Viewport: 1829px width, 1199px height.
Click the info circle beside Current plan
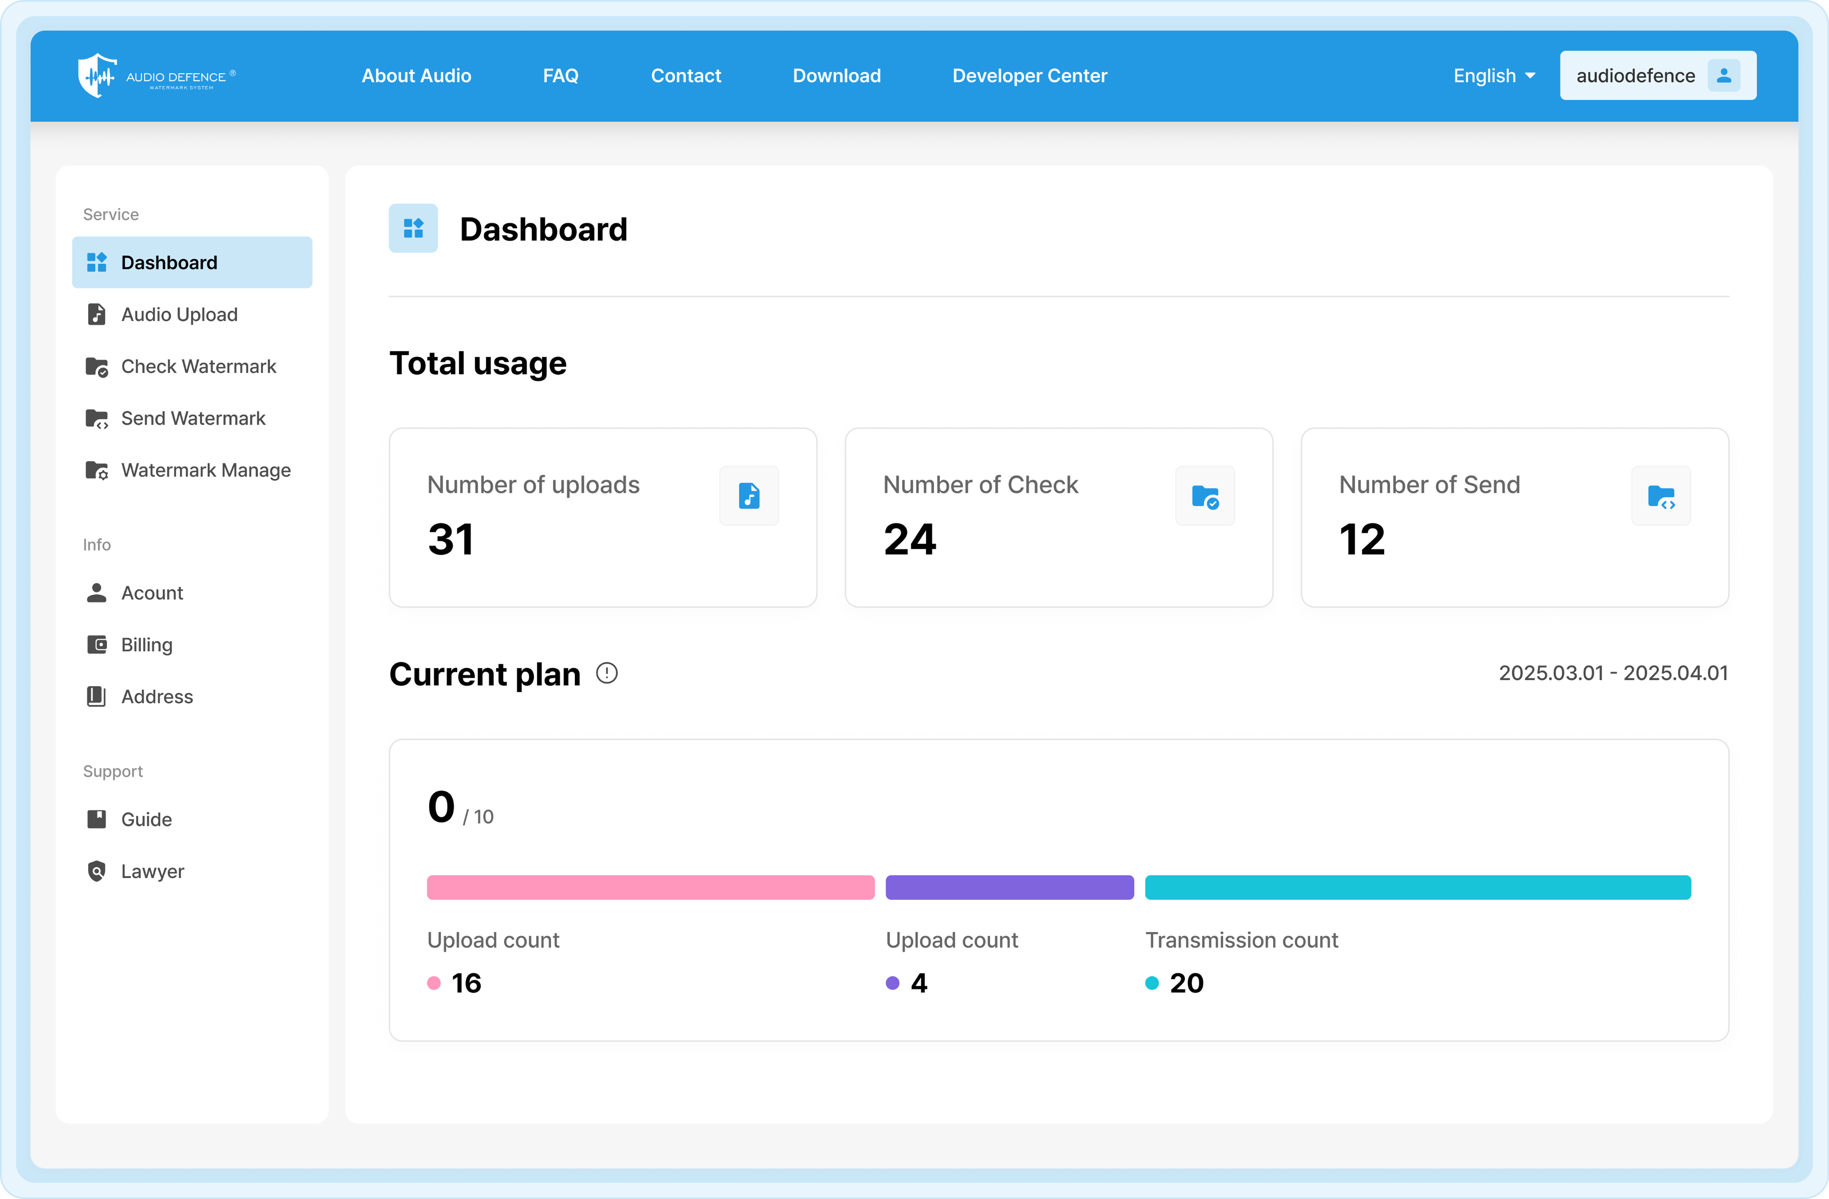tap(606, 673)
